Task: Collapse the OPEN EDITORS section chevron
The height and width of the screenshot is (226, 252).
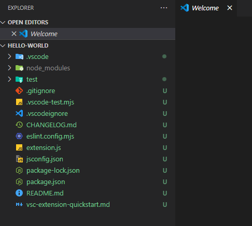Action: point(3,22)
